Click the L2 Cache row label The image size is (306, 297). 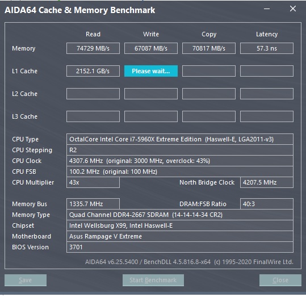[24, 94]
